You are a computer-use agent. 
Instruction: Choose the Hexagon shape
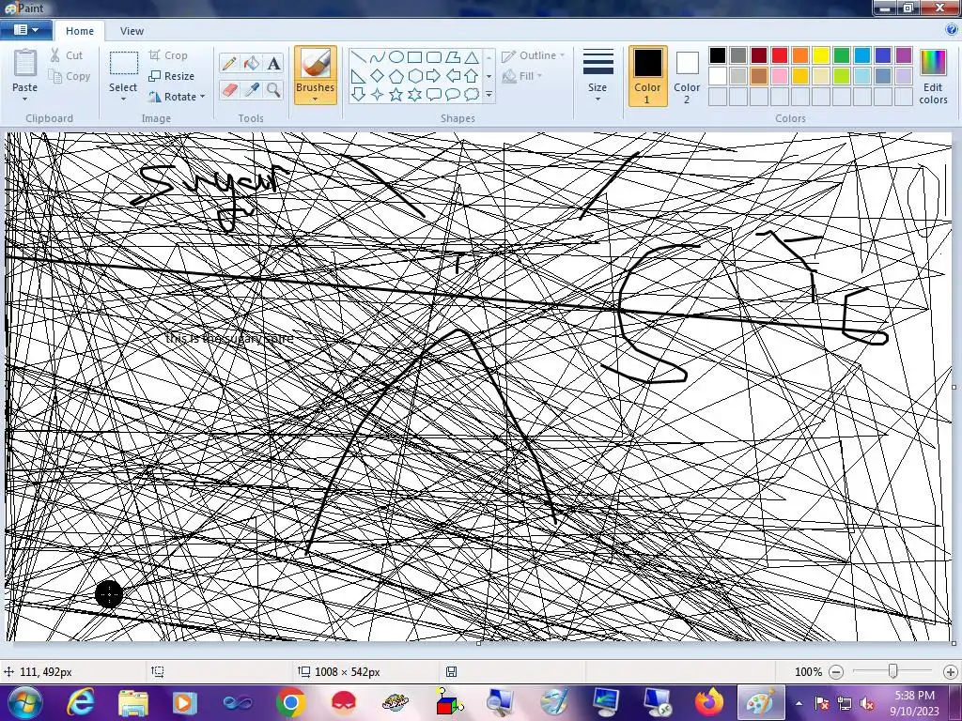tap(414, 76)
